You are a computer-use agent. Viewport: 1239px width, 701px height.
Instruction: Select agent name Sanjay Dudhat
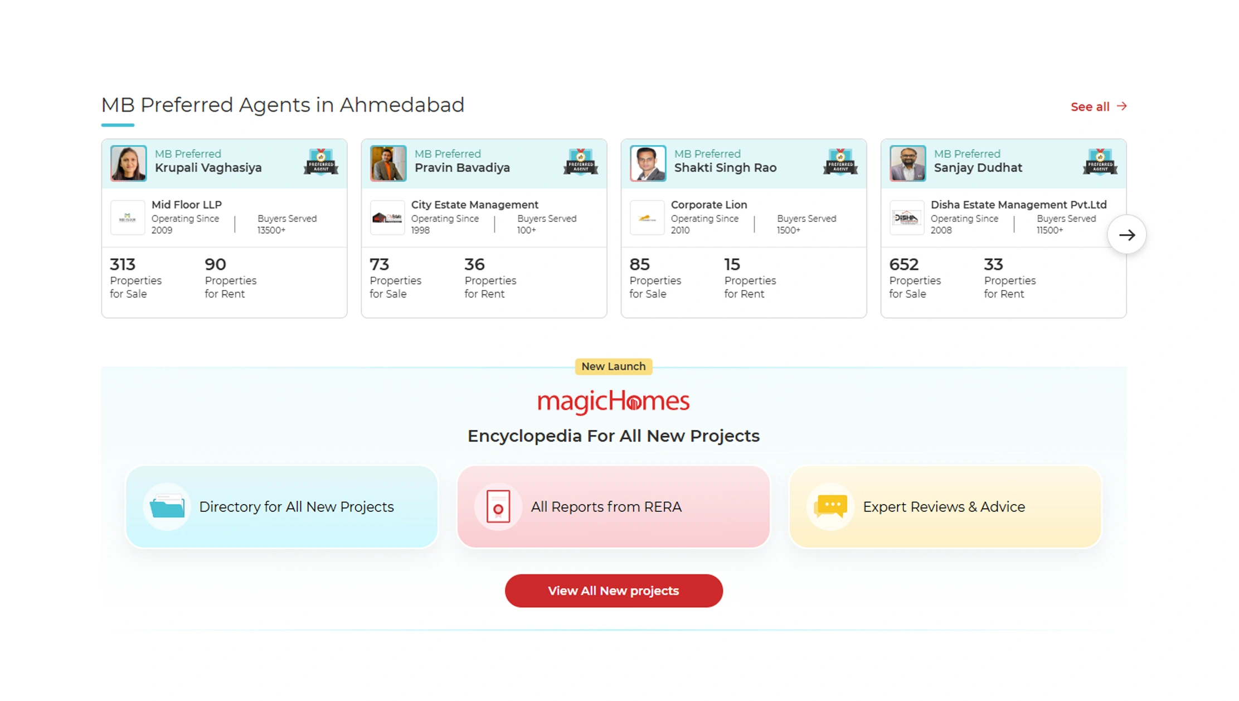pyautogui.click(x=978, y=168)
